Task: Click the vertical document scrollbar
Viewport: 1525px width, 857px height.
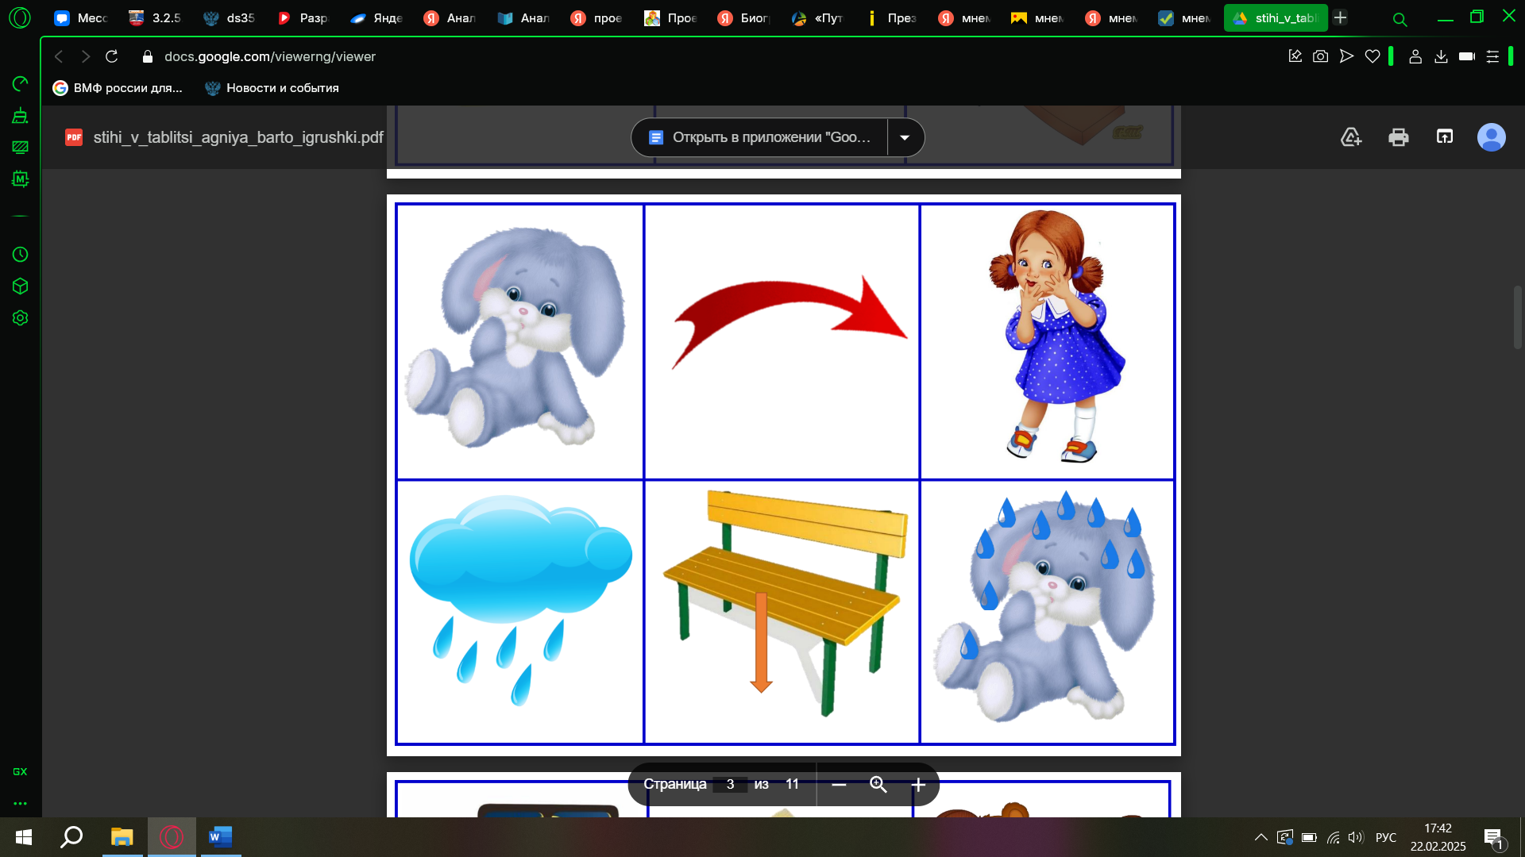Action: (1518, 317)
